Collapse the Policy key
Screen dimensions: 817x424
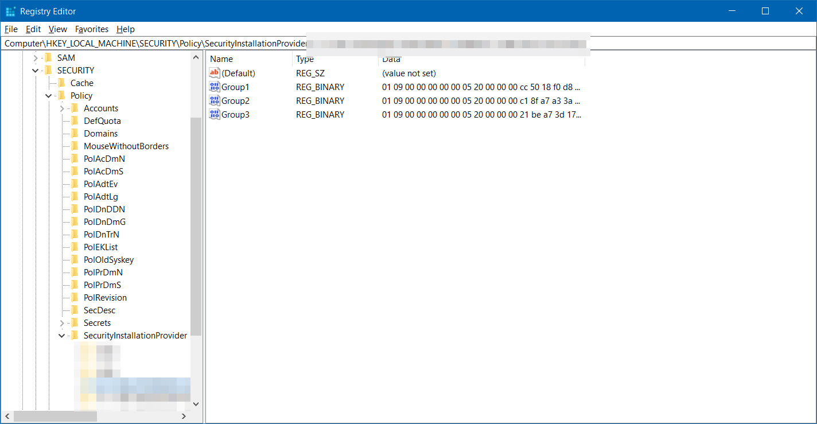tap(49, 96)
